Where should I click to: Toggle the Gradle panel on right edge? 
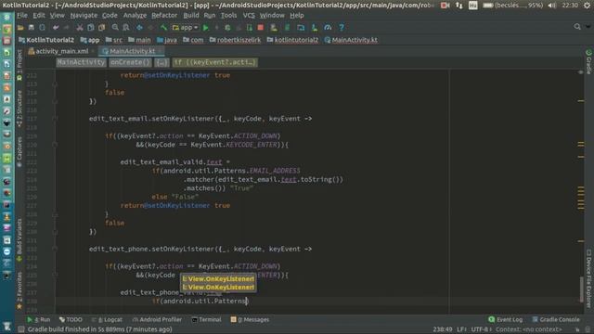tap(588, 61)
